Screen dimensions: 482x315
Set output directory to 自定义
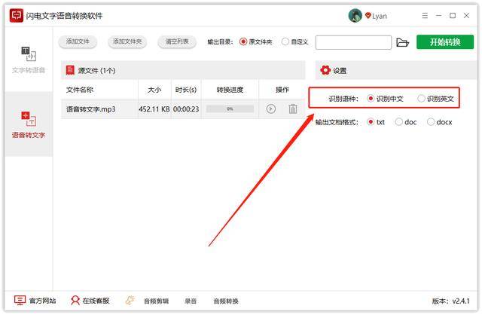click(x=285, y=42)
